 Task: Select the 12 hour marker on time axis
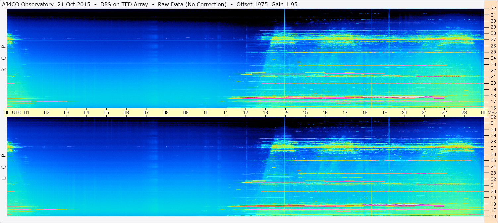tap(246, 112)
